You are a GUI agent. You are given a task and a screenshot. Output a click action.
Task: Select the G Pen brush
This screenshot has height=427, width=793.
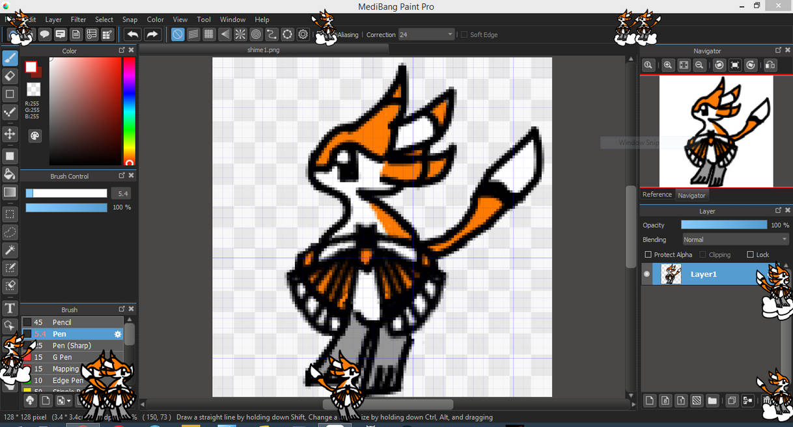[x=72, y=357]
